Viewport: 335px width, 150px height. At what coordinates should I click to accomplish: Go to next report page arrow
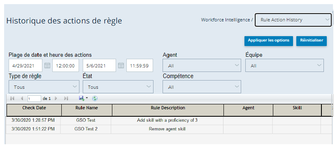(56, 98)
